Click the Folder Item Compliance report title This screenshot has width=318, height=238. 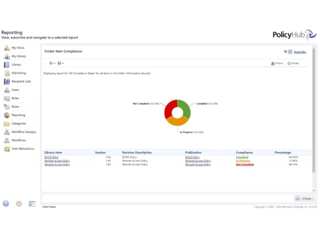coord(63,51)
